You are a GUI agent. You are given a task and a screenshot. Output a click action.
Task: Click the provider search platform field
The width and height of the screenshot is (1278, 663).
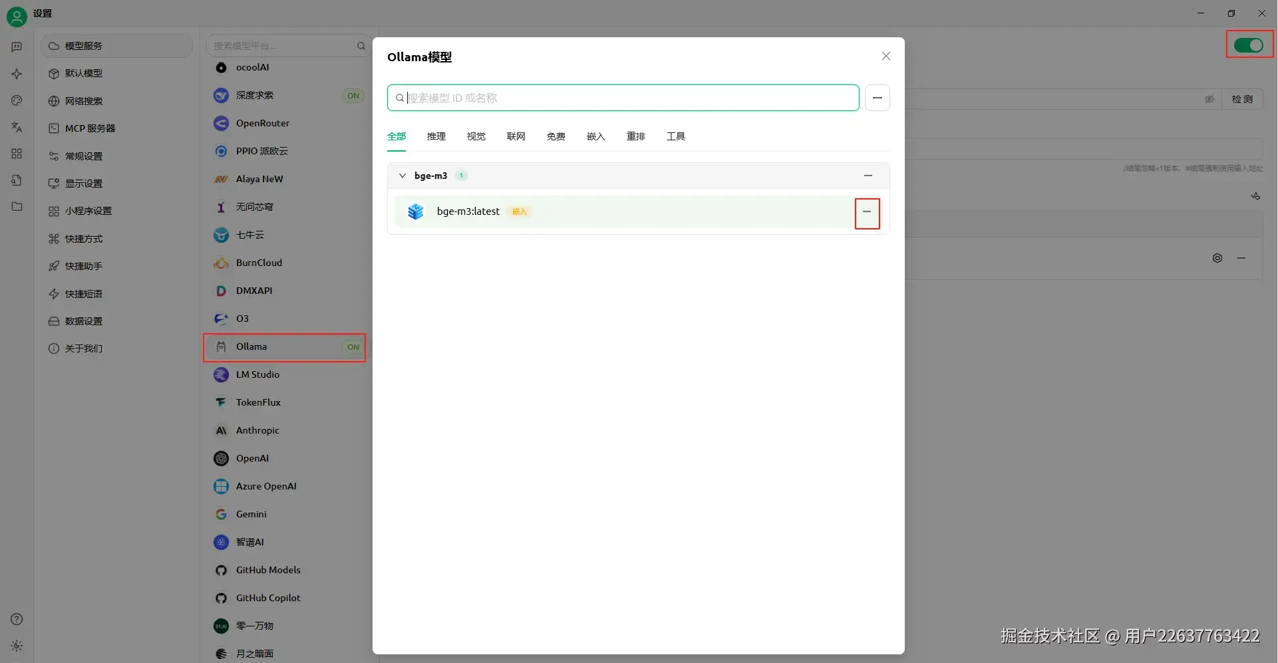[x=289, y=46]
